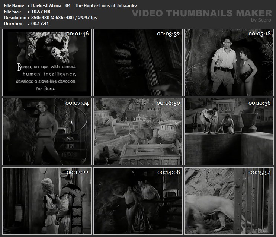Click the 'File Size' label
Image resolution: width=276 pixels, height=237 pixels.
(x=12, y=12)
